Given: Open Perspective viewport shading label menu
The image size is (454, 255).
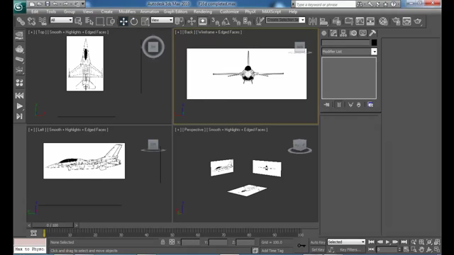Looking at the screenshot, I should point(237,130).
